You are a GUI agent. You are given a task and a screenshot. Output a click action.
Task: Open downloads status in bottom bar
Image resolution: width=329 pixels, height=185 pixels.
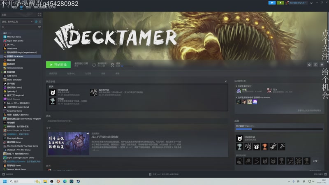click(x=164, y=174)
